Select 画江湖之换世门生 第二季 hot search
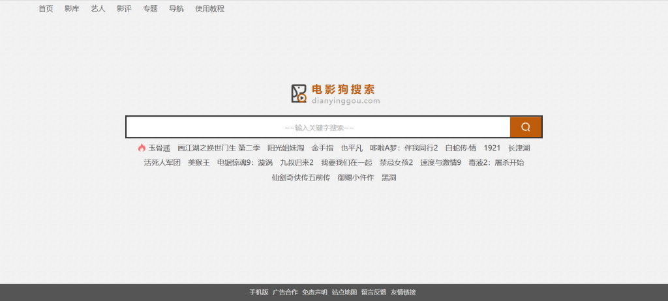The height and width of the screenshot is (301, 668). (x=219, y=148)
